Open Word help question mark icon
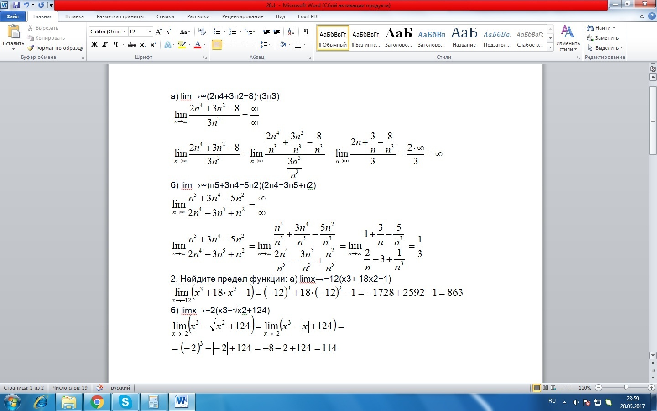This screenshot has height=411, width=657. point(652,16)
